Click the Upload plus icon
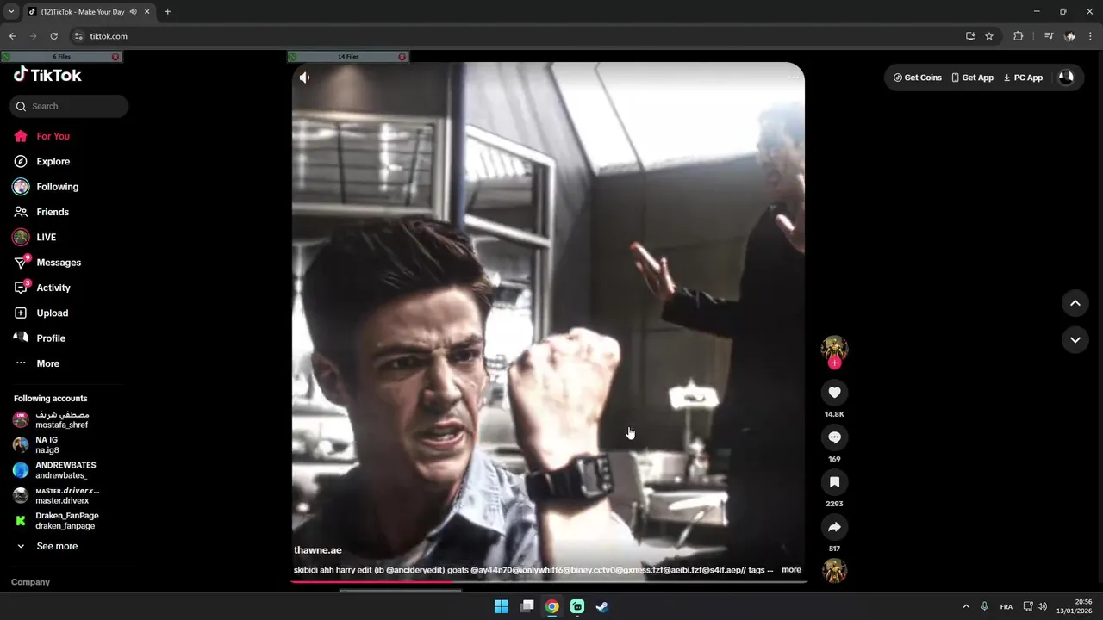1103x620 pixels. pyautogui.click(x=21, y=313)
